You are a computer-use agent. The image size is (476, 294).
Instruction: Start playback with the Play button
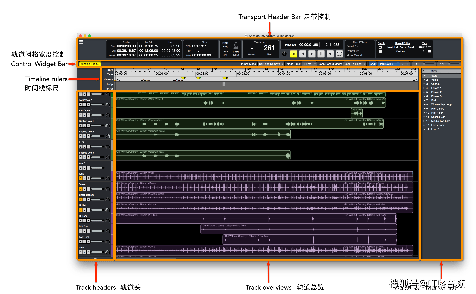point(312,54)
